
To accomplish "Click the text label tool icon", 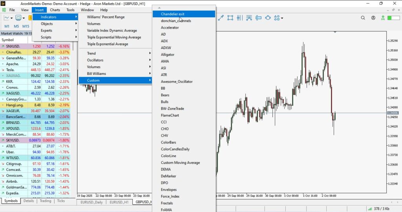I will pyautogui.click(x=258, y=18).
